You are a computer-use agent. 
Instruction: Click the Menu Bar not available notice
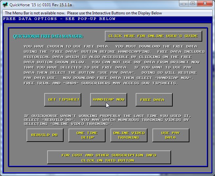tap(83, 13)
